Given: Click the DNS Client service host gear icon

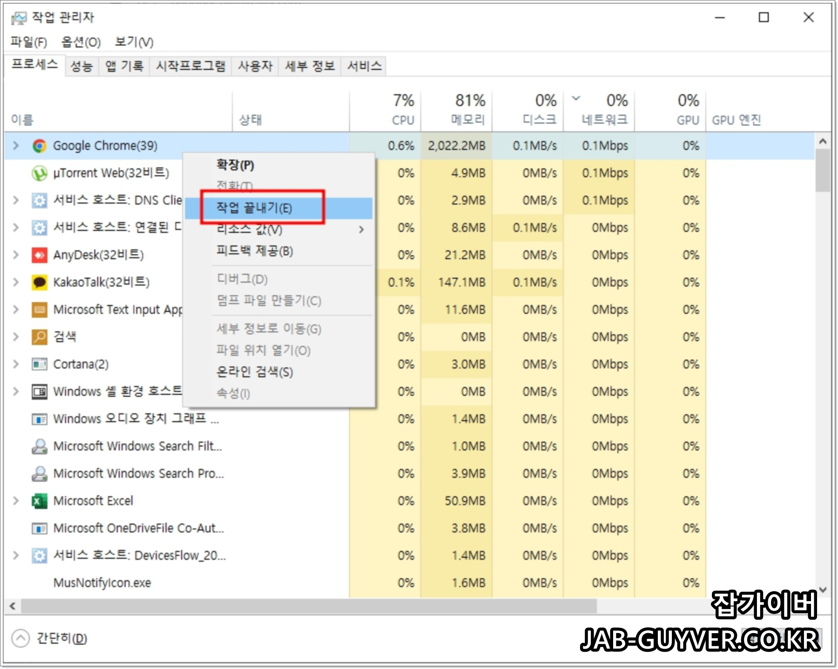Looking at the screenshot, I should pos(40,201).
